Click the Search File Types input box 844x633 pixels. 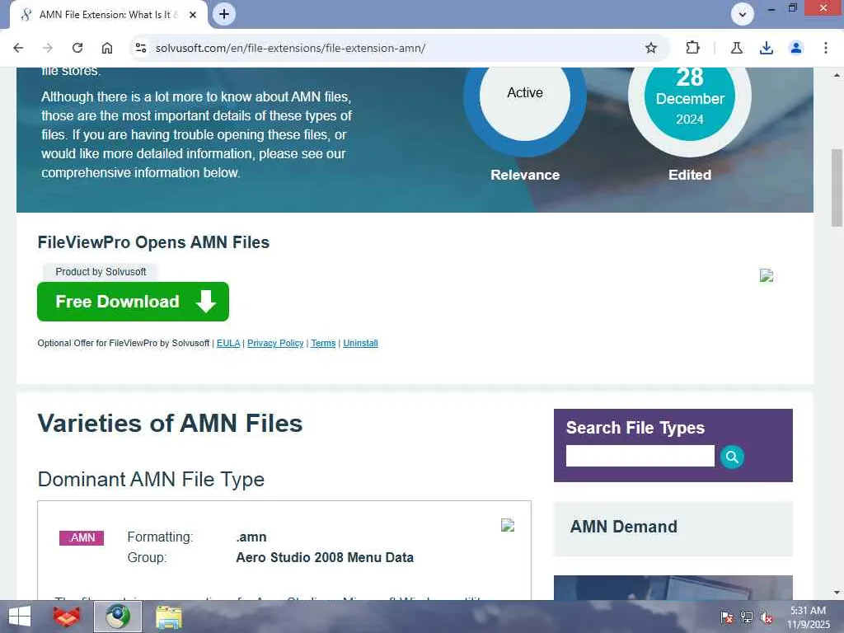click(640, 456)
